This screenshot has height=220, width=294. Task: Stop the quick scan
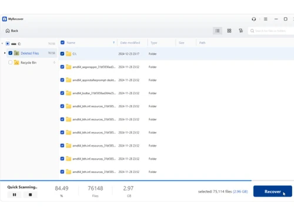click(31, 195)
